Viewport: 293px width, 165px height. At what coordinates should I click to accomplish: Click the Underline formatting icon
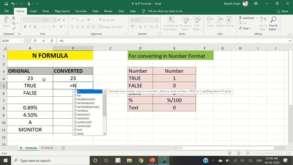pos(35,27)
